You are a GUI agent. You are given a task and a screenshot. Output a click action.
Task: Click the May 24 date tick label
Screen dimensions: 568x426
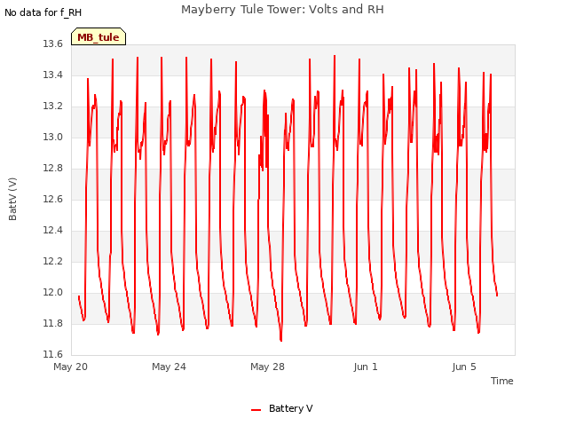pyautogui.click(x=169, y=367)
